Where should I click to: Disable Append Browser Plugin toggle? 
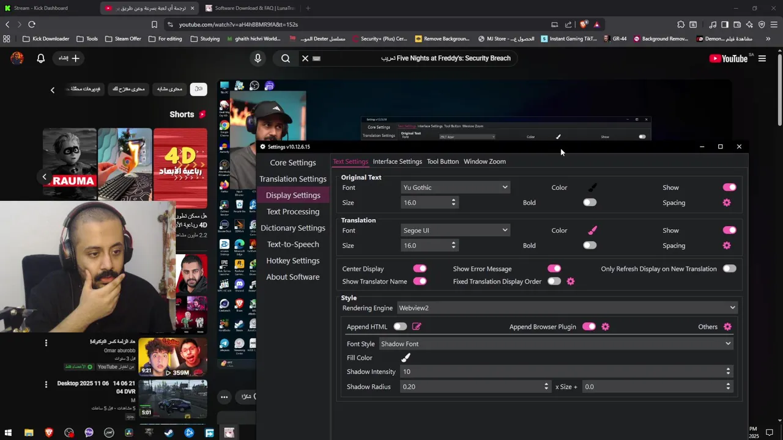coord(589,326)
